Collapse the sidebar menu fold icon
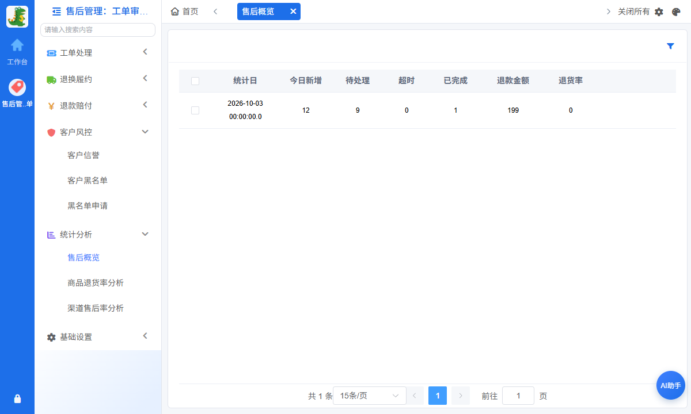 click(56, 11)
